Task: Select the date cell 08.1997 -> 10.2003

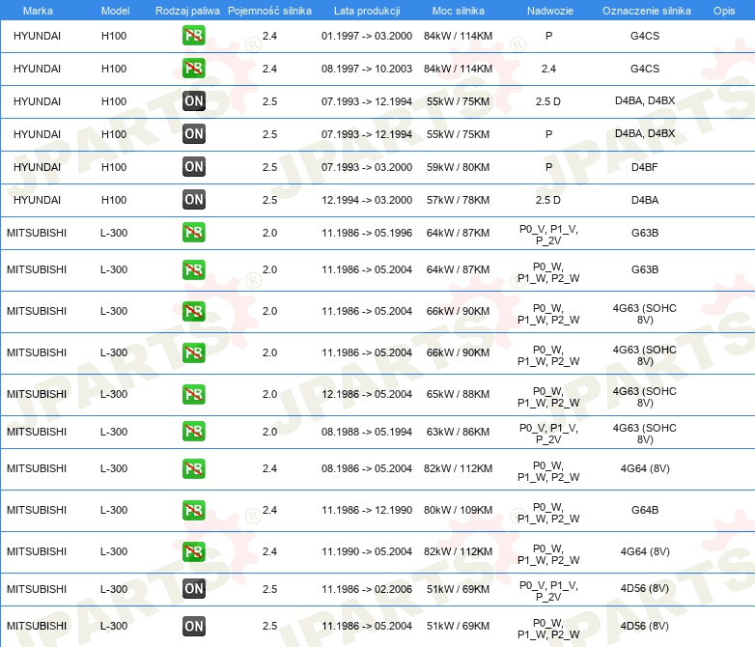Action: [x=367, y=69]
